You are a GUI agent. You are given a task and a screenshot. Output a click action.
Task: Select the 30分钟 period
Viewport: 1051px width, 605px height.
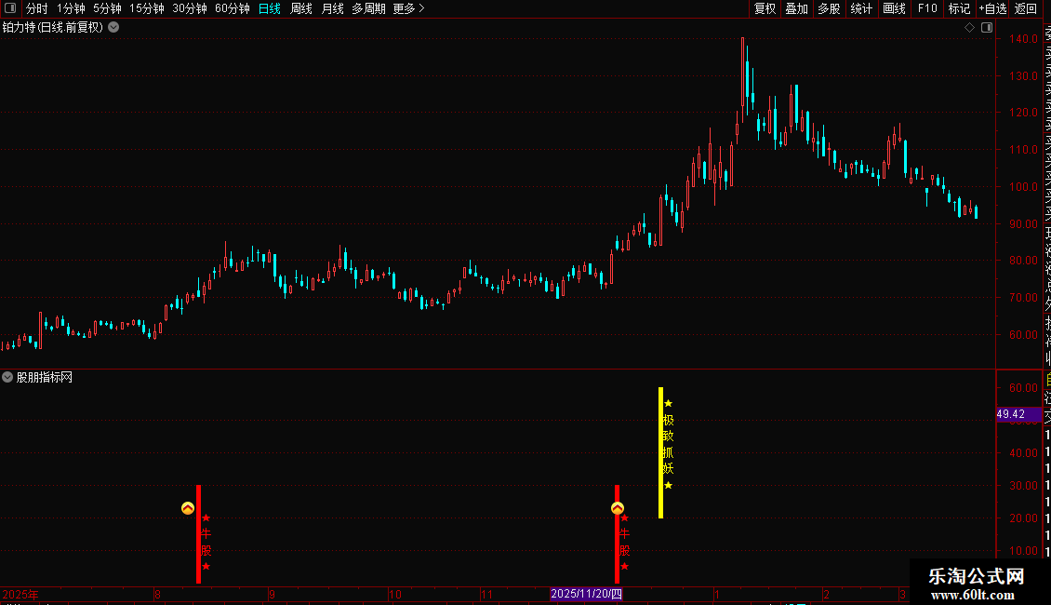pos(189,8)
